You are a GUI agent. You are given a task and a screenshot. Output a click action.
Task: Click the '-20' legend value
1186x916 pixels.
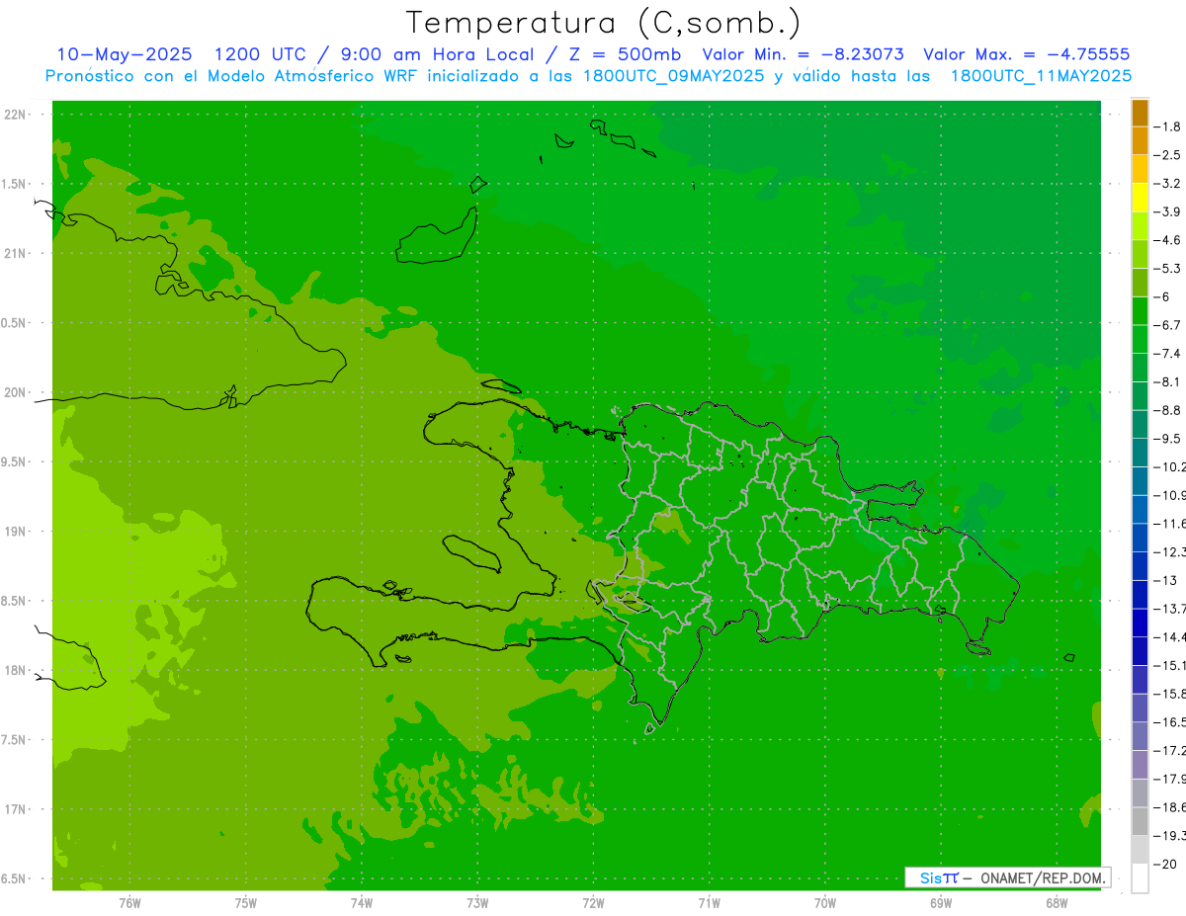1165,865
